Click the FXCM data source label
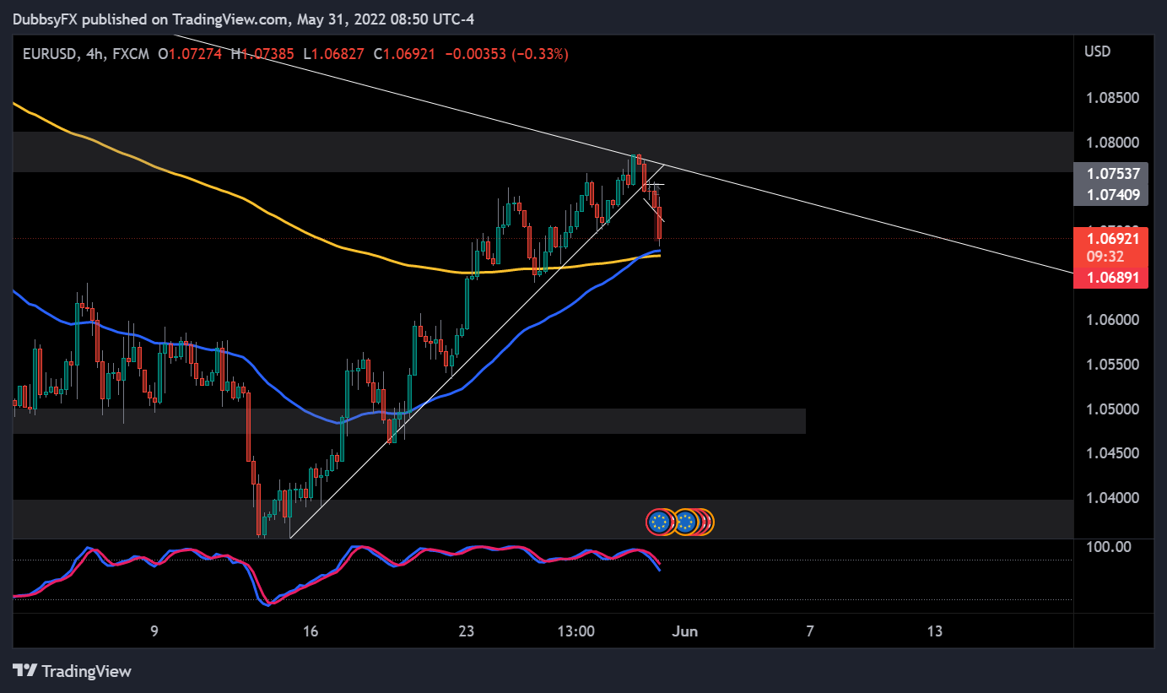The width and height of the screenshot is (1167, 693). [x=129, y=54]
